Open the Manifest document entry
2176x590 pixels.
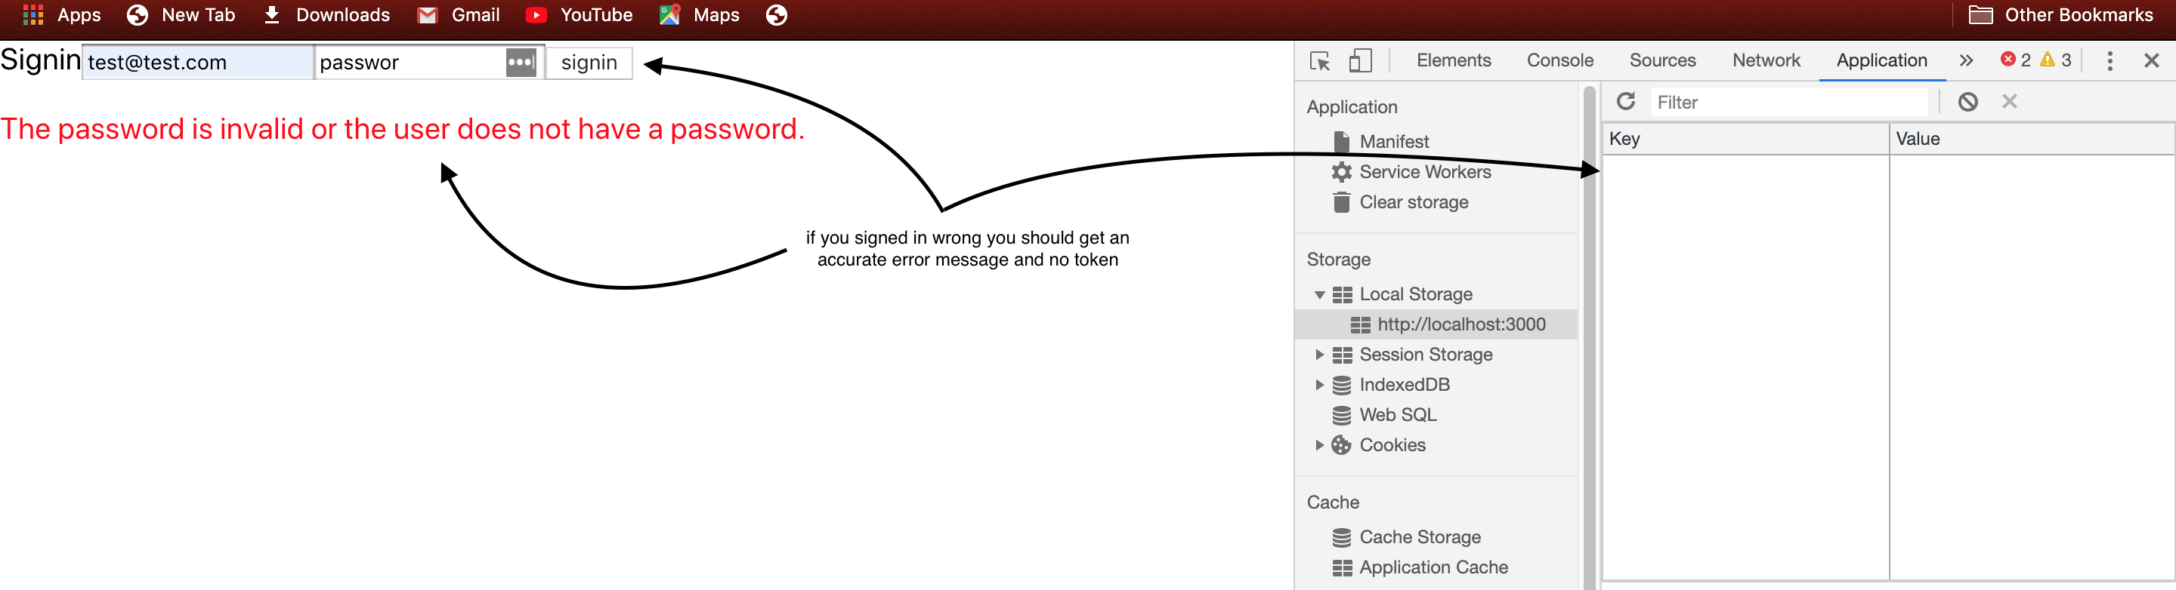click(x=1395, y=141)
